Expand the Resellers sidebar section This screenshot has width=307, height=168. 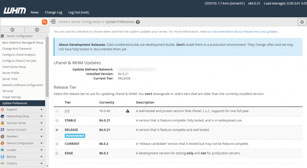point(41,136)
